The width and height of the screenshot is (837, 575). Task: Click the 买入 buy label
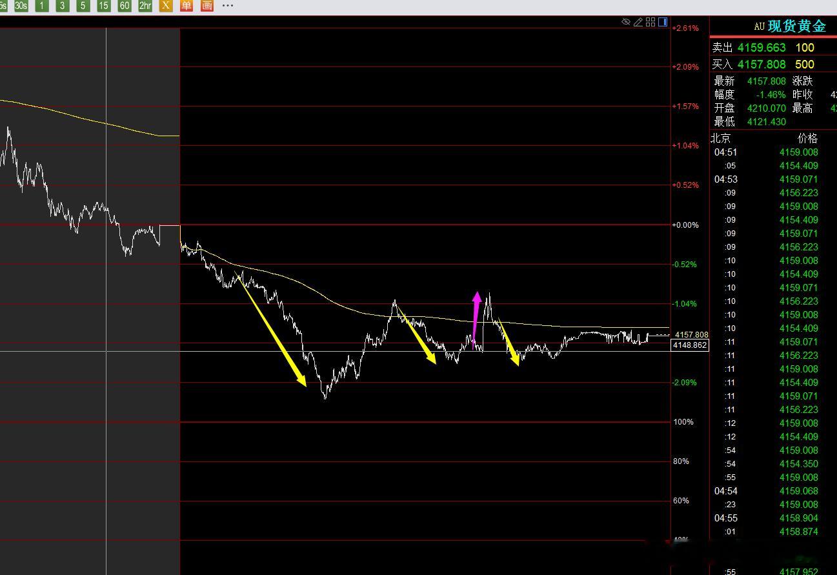tap(722, 65)
